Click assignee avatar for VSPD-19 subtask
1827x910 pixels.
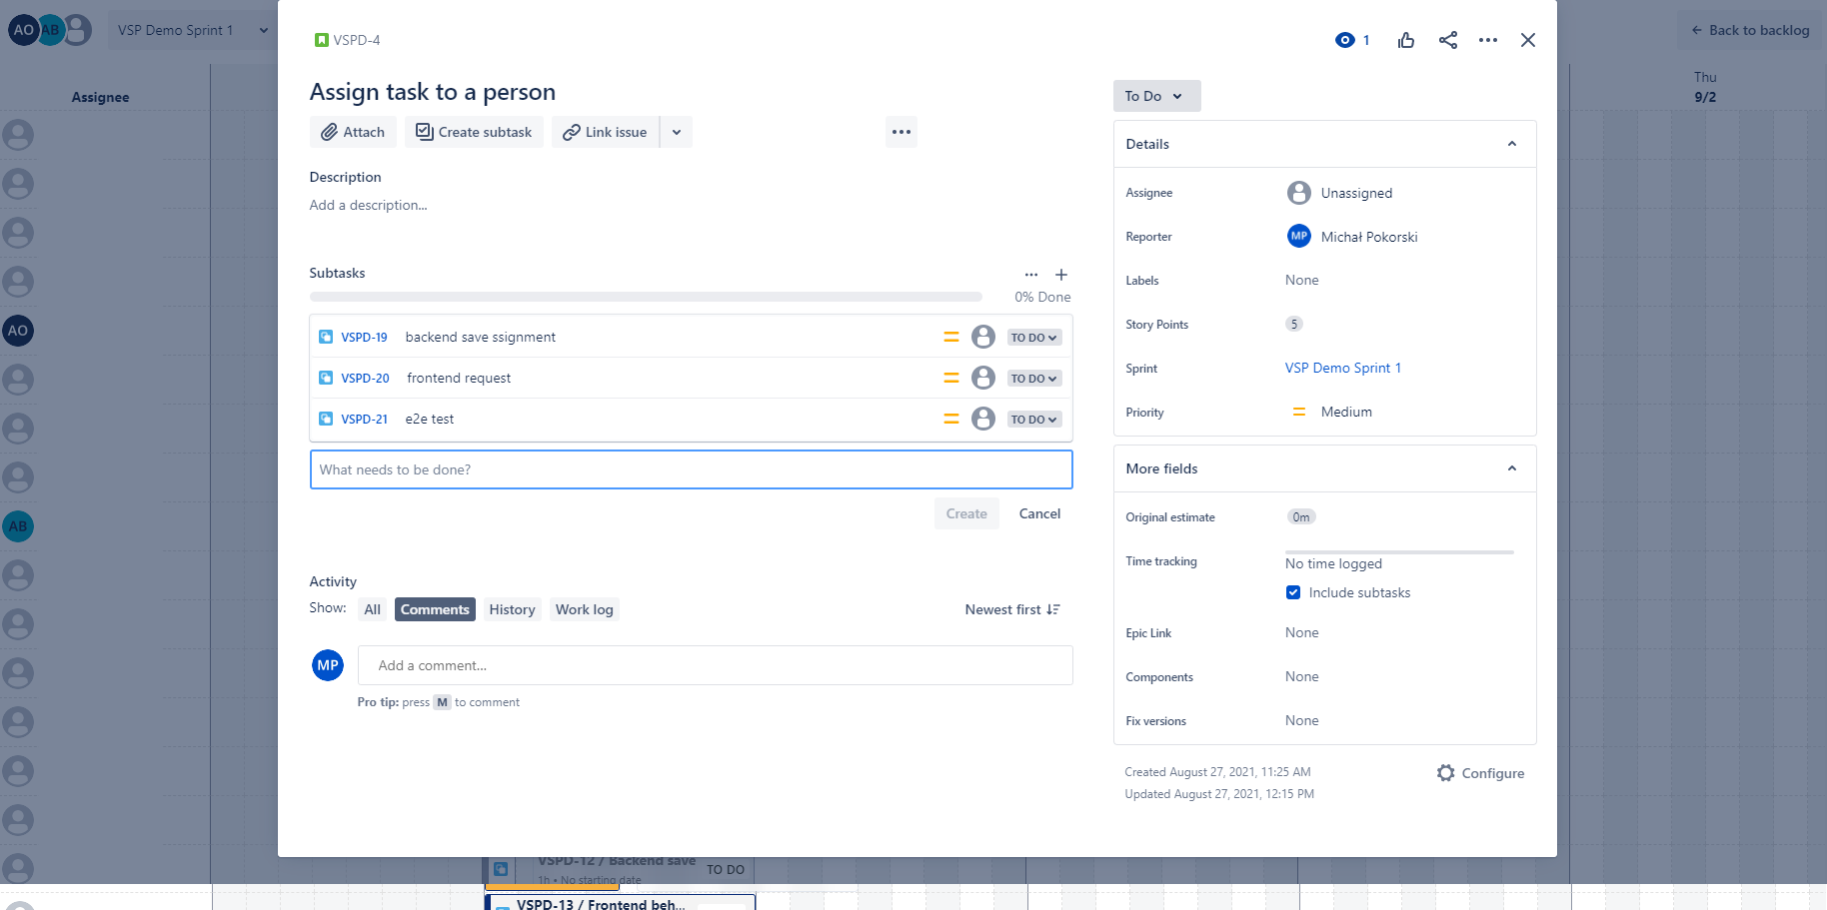click(982, 338)
